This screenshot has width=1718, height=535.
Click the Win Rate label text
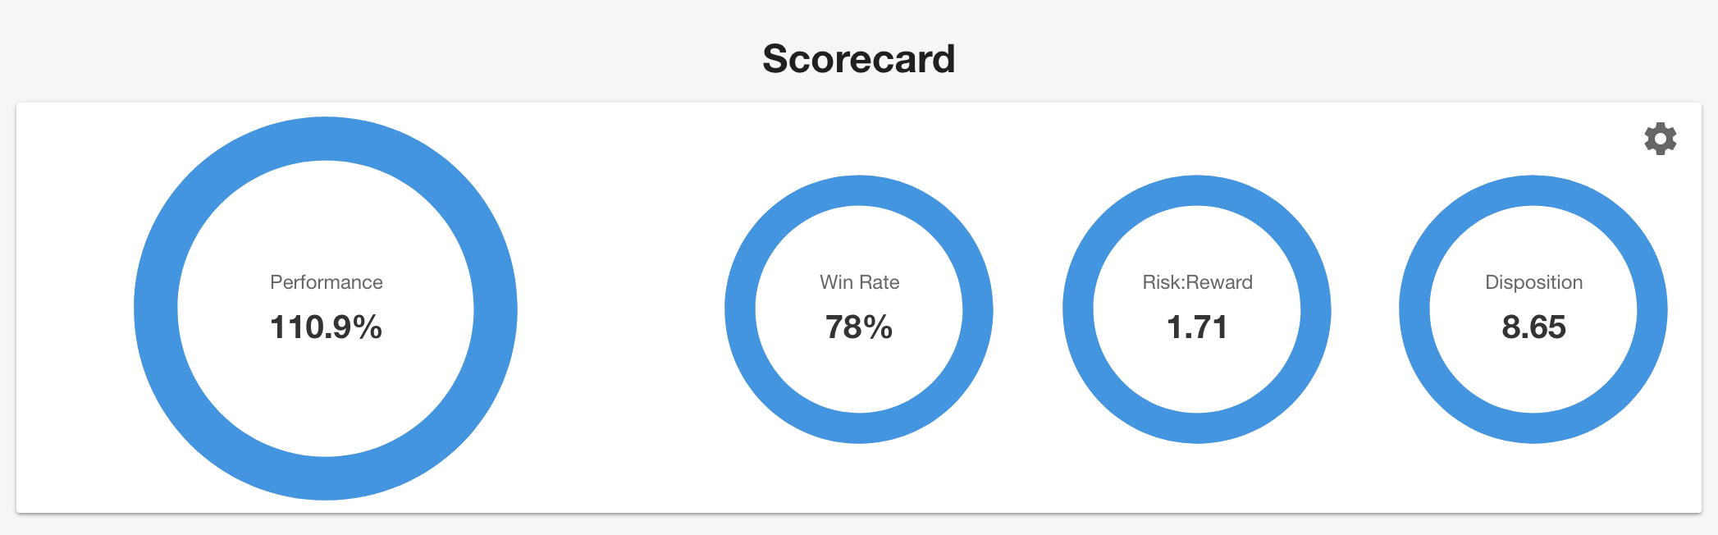tap(859, 282)
